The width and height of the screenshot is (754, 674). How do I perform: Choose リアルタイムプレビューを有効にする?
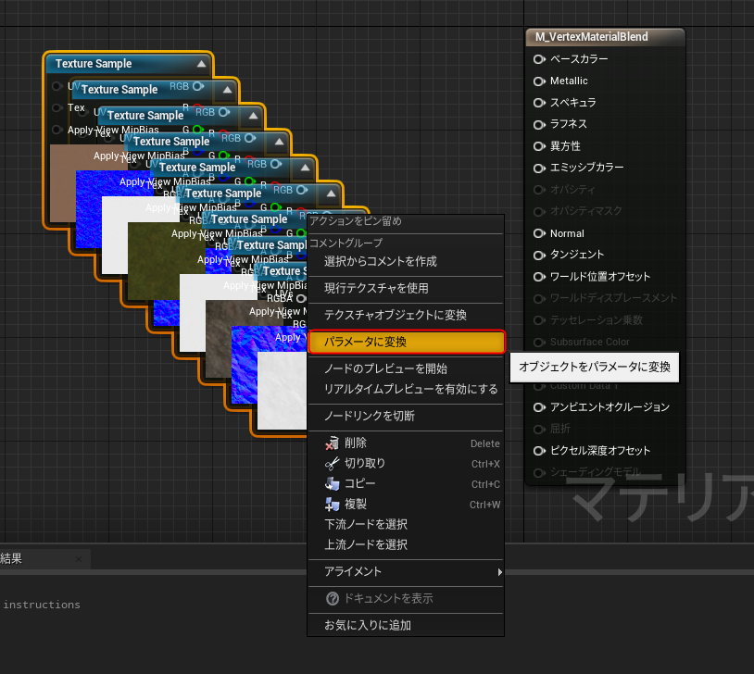click(406, 390)
